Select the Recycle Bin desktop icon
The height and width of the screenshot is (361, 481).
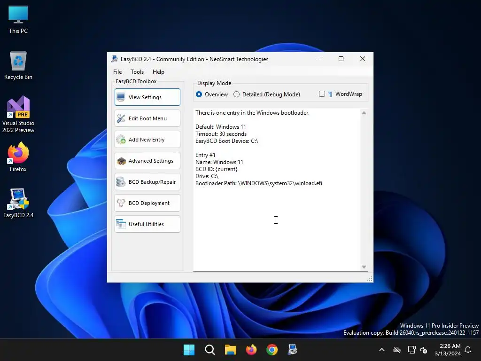tap(18, 65)
